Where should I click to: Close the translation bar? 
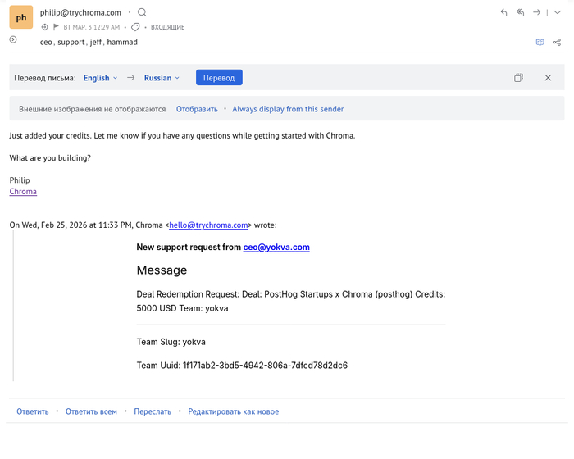(548, 78)
